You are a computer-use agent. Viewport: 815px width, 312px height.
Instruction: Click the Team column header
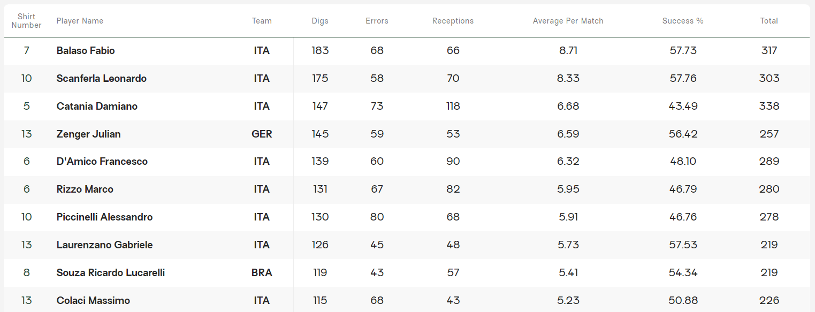point(262,21)
